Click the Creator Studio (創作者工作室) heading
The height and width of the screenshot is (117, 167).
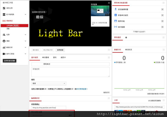coord(8,3)
